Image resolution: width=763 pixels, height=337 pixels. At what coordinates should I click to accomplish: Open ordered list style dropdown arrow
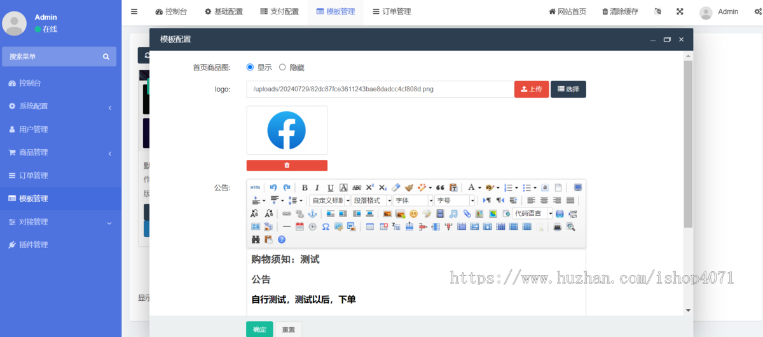point(516,188)
